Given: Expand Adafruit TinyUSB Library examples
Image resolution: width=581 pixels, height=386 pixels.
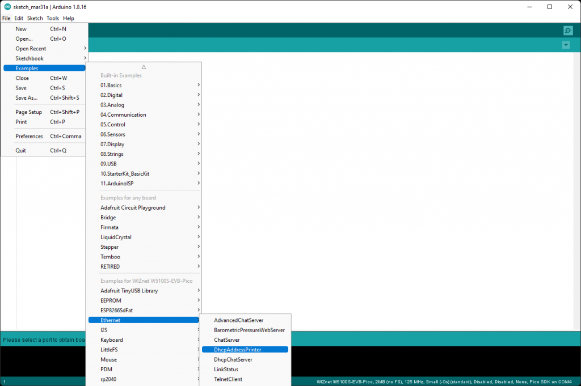Looking at the screenshot, I should [x=145, y=291].
